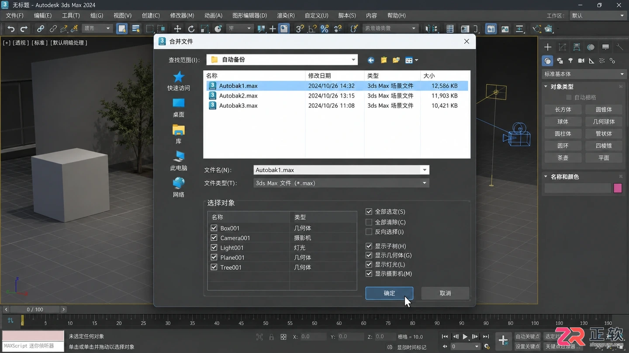
Task: Switch to the Create plus tab in command panel
Action: click(548, 47)
